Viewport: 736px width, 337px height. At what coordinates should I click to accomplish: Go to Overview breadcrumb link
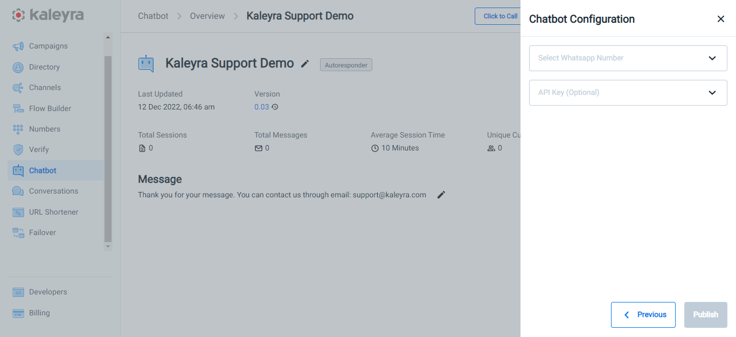coord(207,16)
